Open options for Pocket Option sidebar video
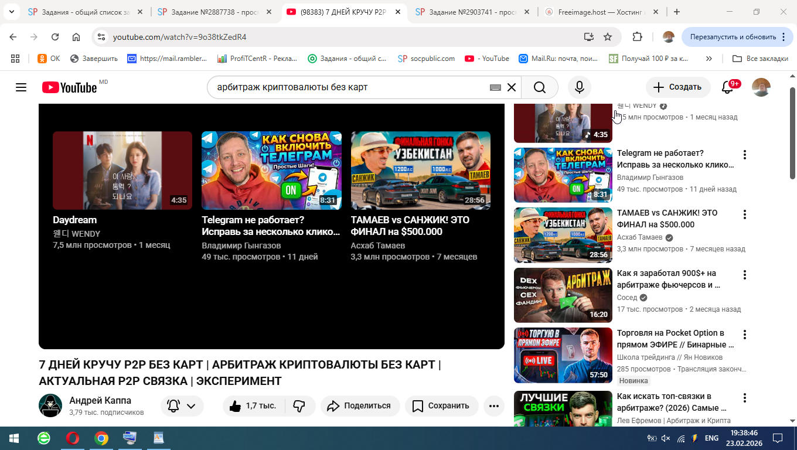797x450 pixels. 745,335
